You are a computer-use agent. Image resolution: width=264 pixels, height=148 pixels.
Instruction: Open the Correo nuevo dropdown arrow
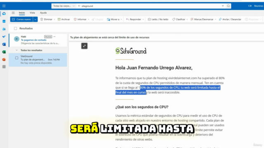pos(35,19)
